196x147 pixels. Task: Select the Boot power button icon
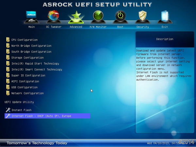coord(120,17)
